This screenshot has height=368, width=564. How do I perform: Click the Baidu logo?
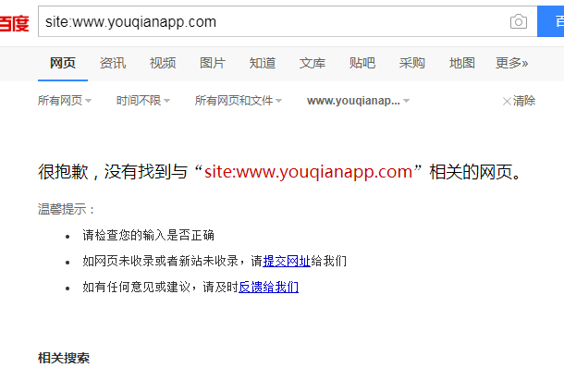(x=14, y=23)
